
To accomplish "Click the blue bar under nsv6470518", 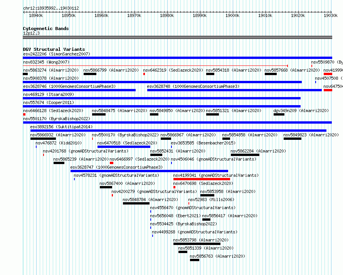I will click(124, 147).
